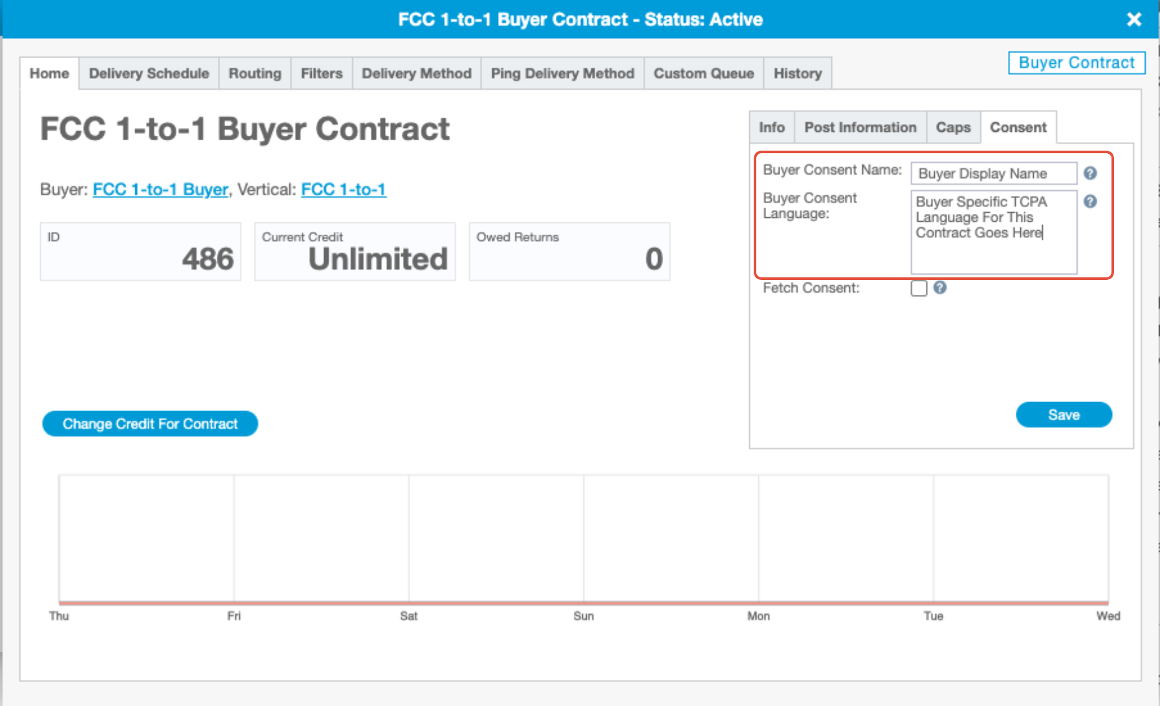Show the Caps sub-tab
The width and height of the screenshot is (1160, 706).
954,127
